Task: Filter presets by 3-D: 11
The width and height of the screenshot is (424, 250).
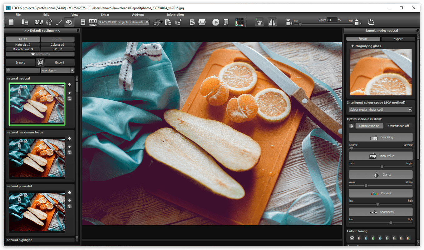Action: click(57, 49)
